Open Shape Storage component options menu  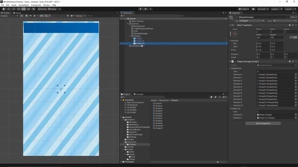pos(296,62)
